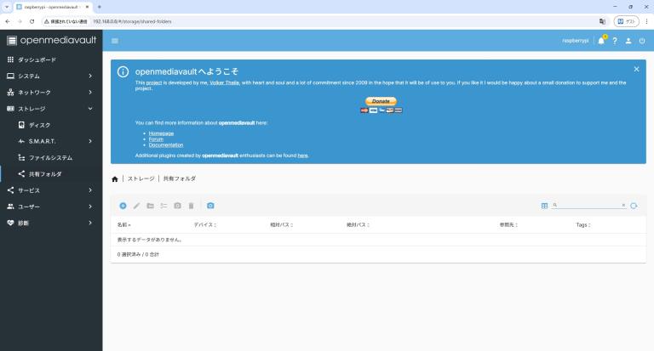Open the Documentation link
Image resolution: width=654 pixels, height=351 pixels.
(166, 144)
